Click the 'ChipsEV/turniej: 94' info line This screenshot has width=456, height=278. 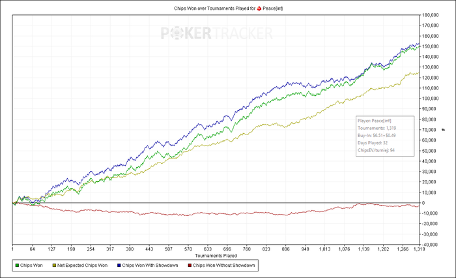[376, 150]
